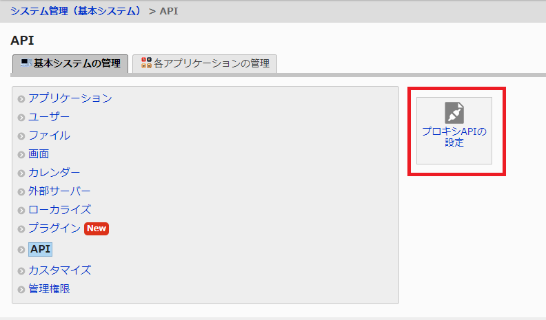Open the アプリケーション menu item

pyautogui.click(x=70, y=98)
